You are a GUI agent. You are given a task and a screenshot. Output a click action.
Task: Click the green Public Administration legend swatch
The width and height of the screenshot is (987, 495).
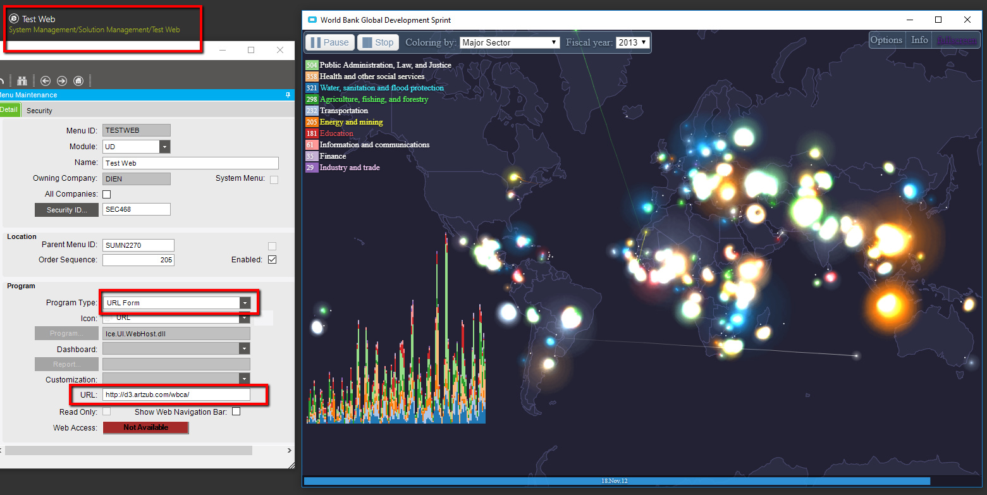coord(311,65)
